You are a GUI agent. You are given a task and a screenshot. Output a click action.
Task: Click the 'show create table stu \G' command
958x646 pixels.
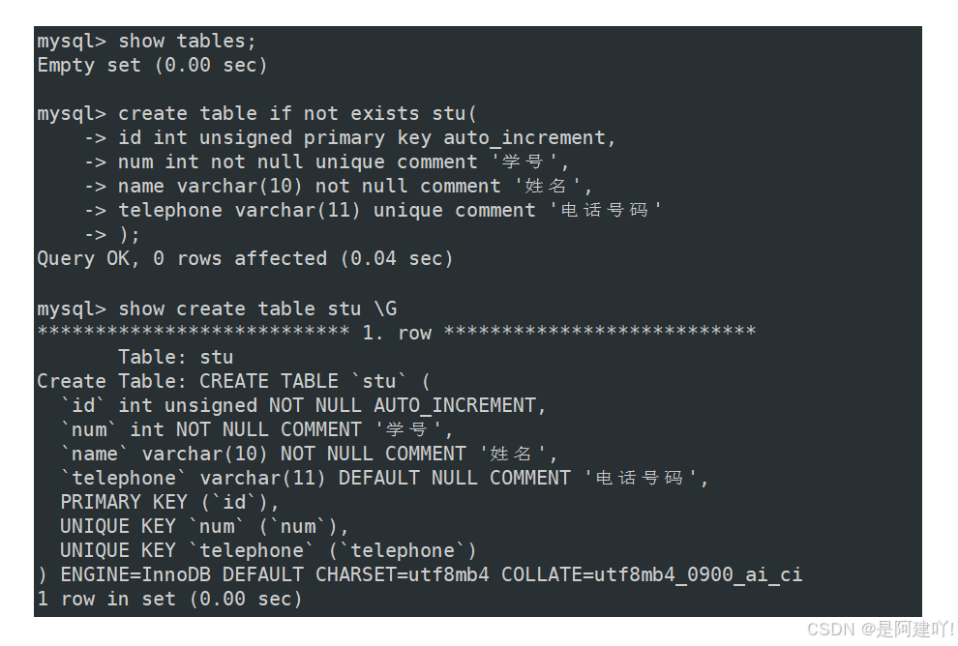point(217,308)
